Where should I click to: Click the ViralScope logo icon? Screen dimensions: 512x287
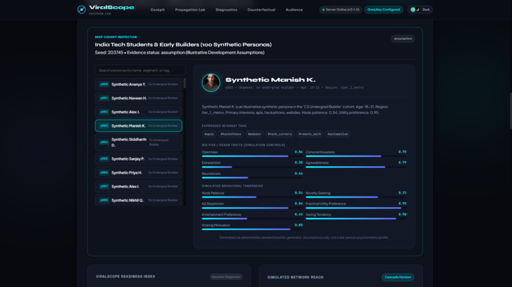click(x=82, y=10)
